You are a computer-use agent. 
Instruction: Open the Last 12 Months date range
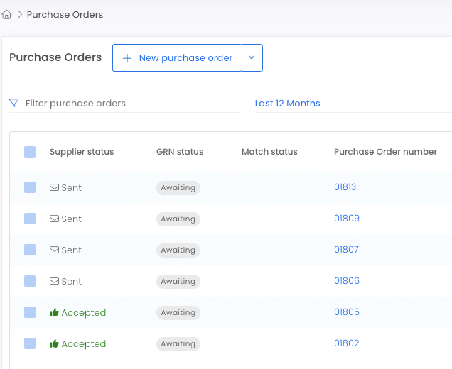(287, 104)
